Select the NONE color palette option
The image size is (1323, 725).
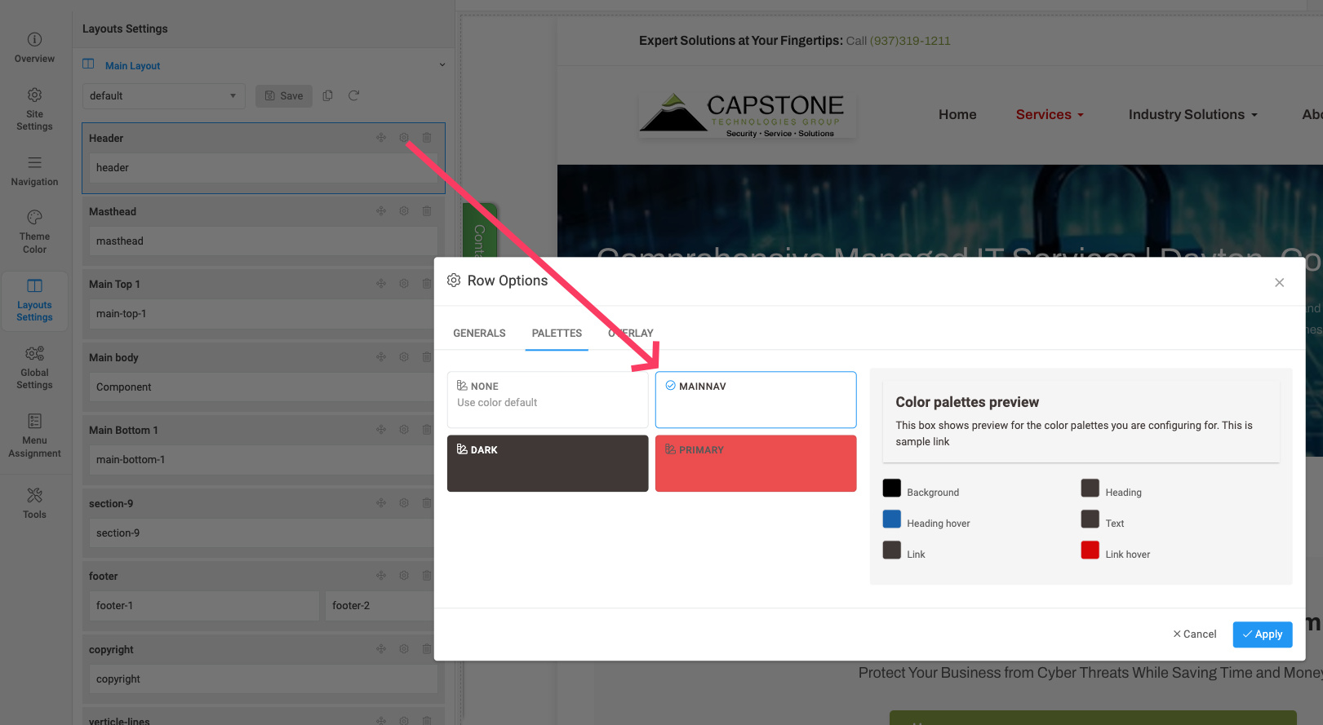(x=547, y=400)
